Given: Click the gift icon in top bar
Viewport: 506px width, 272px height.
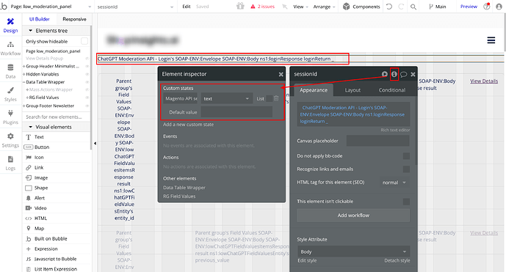Looking at the screenshot, I should point(240,6).
